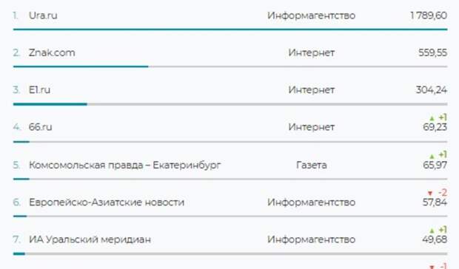Viewport: 459px width, 269px height.
Task: Click the Ura.ru full progress bar
Action: click(230, 30)
